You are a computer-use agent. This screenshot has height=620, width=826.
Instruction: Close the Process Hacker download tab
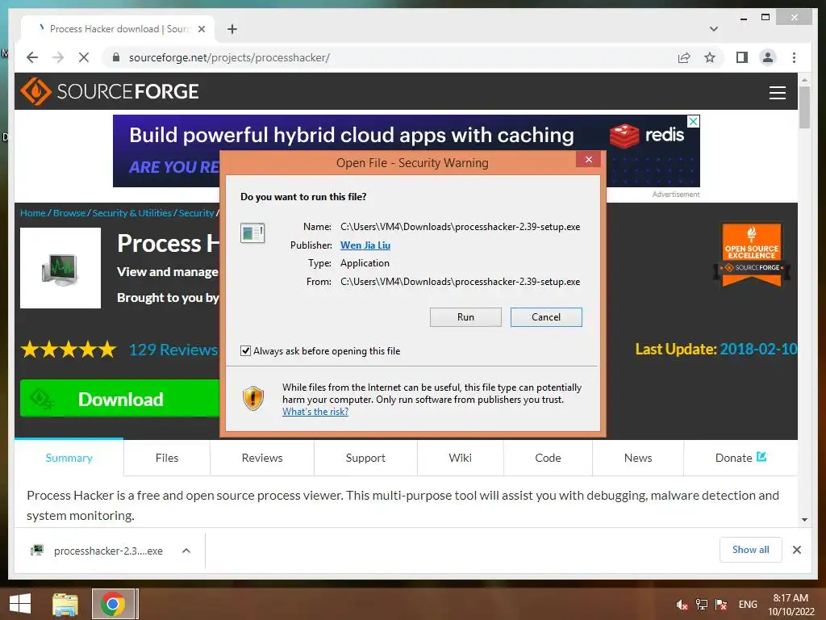coord(201,29)
